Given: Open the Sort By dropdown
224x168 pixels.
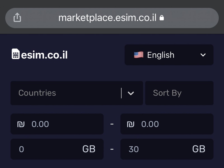Looking at the screenshot, I should (x=179, y=93).
